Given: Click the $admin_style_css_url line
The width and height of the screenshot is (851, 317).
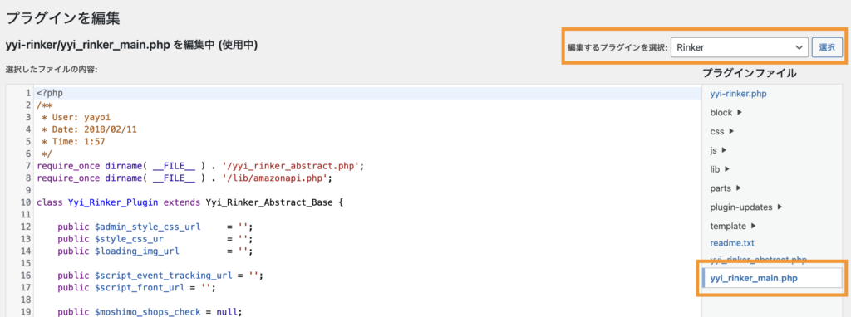Looking at the screenshot, I should (155, 227).
